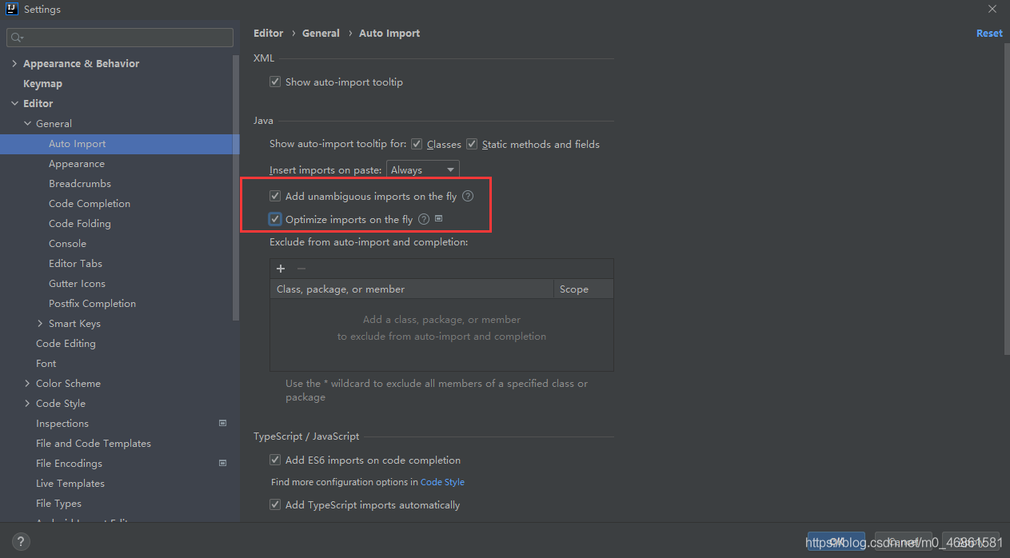Viewport: 1010px width, 558px height.
Task: Click the Cancel button
Action: pos(904,542)
